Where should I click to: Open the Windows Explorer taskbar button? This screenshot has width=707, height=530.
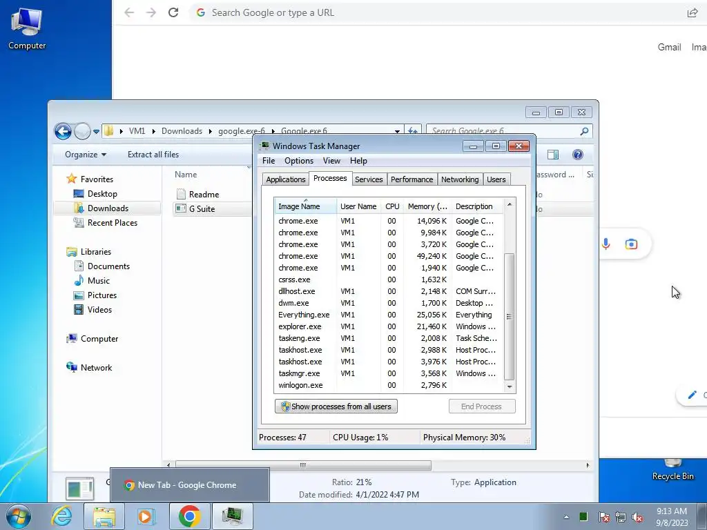coord(104,516)
